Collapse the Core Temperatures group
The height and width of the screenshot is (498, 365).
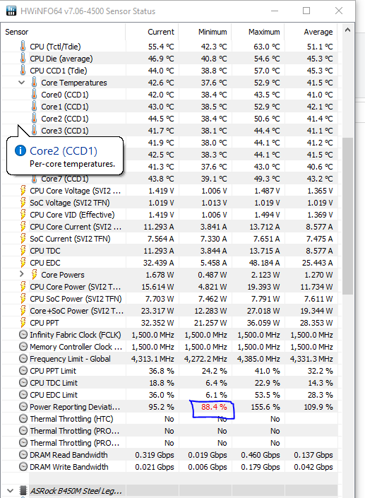click(x=21, y=83)
